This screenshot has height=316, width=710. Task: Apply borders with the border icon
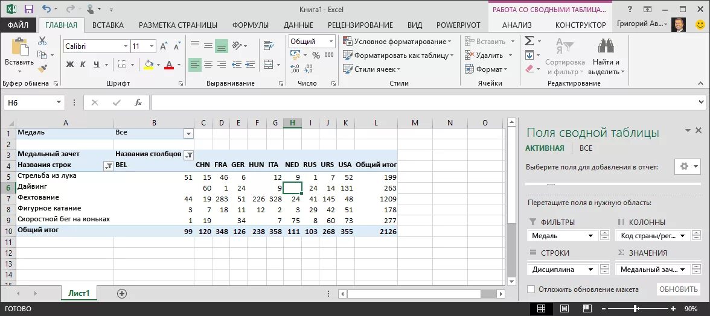coord(121,65)
